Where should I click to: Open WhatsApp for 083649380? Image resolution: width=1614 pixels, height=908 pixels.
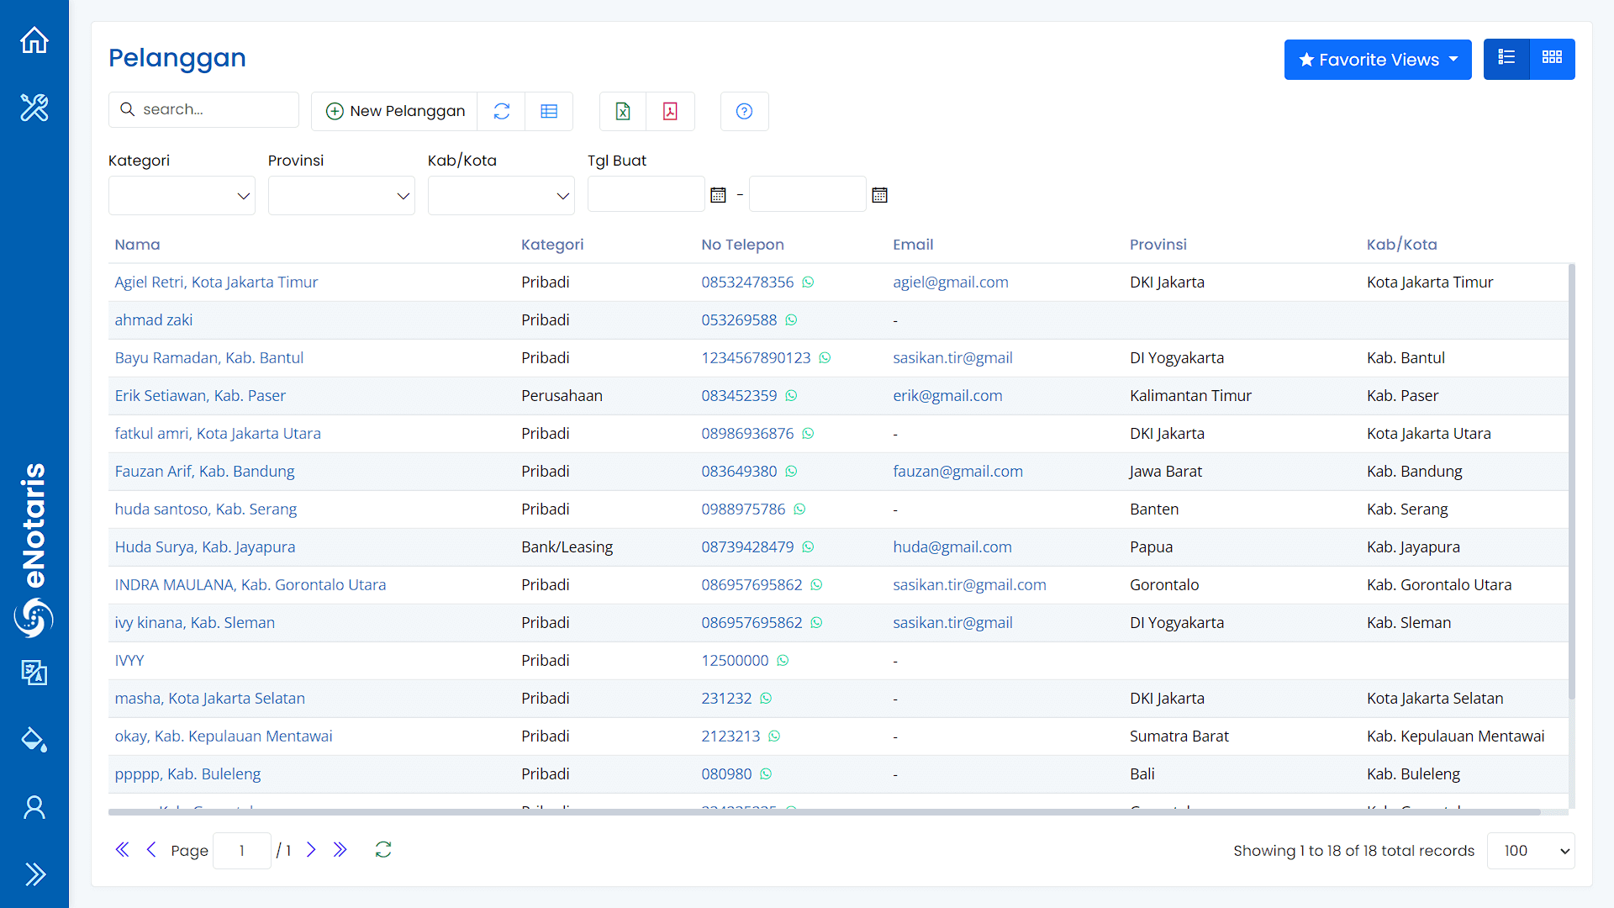click(791, 472)
